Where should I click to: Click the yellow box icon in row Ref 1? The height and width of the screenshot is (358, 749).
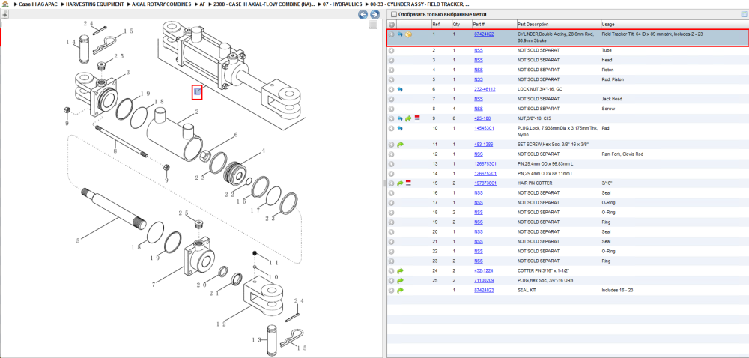pos(409,34)
